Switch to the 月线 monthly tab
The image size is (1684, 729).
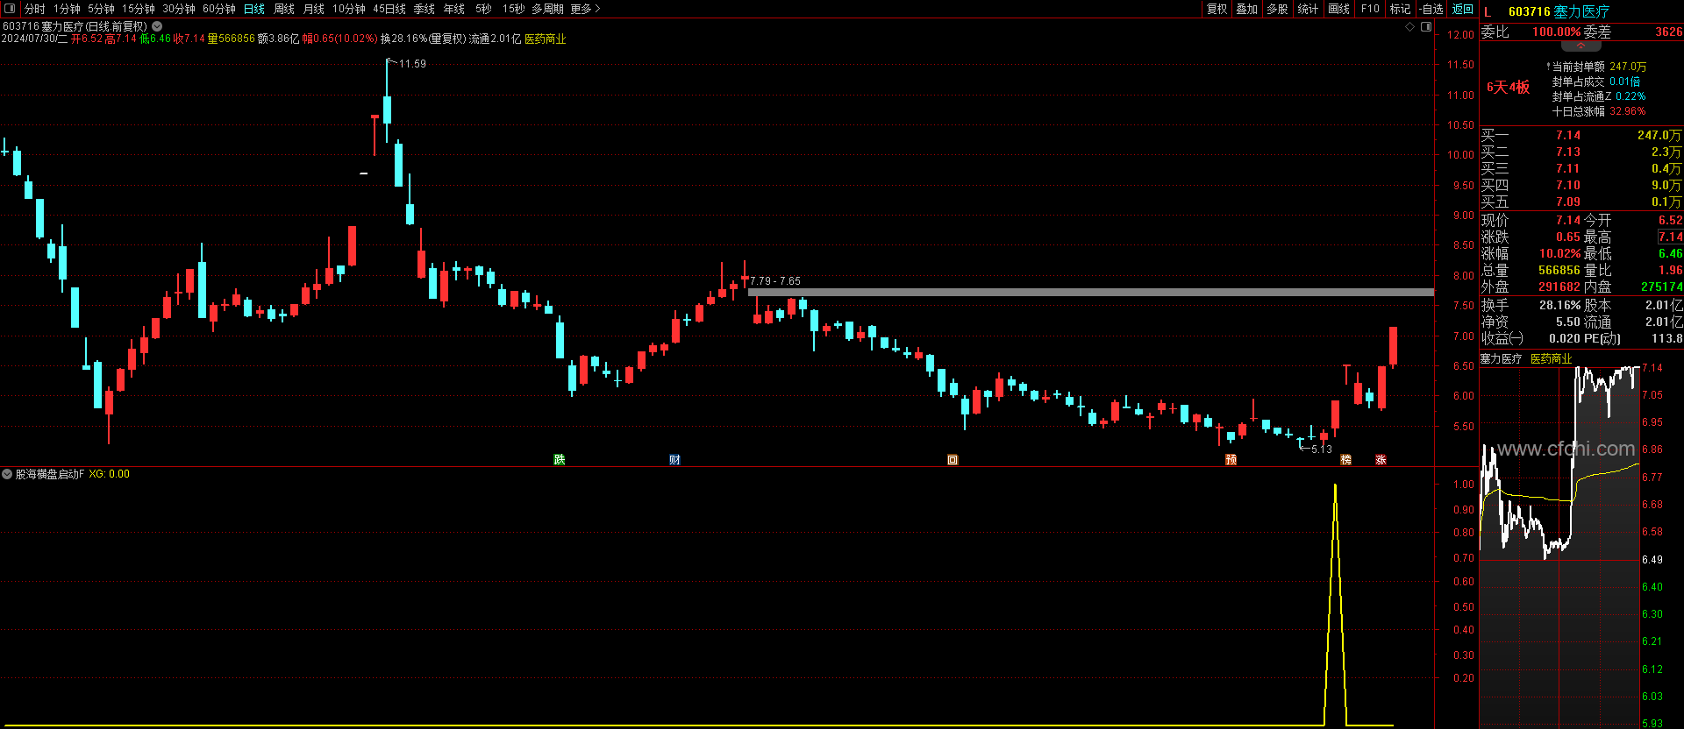[x=314, y=9]
